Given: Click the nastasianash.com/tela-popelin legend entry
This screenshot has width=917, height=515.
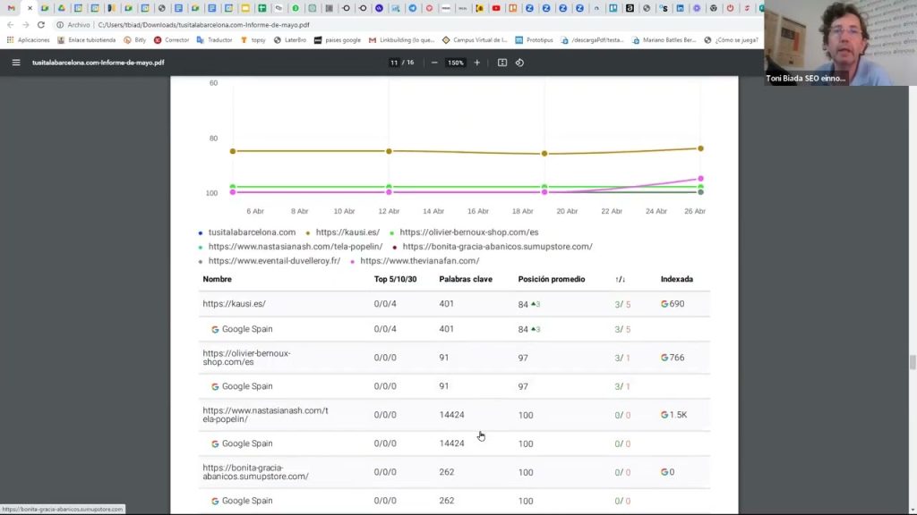Looking at the screenshot, I should point(296,247).
